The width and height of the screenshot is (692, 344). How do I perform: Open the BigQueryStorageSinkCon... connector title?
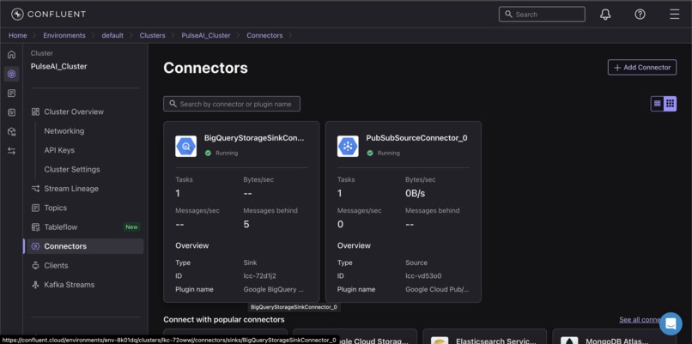[254, 137]
